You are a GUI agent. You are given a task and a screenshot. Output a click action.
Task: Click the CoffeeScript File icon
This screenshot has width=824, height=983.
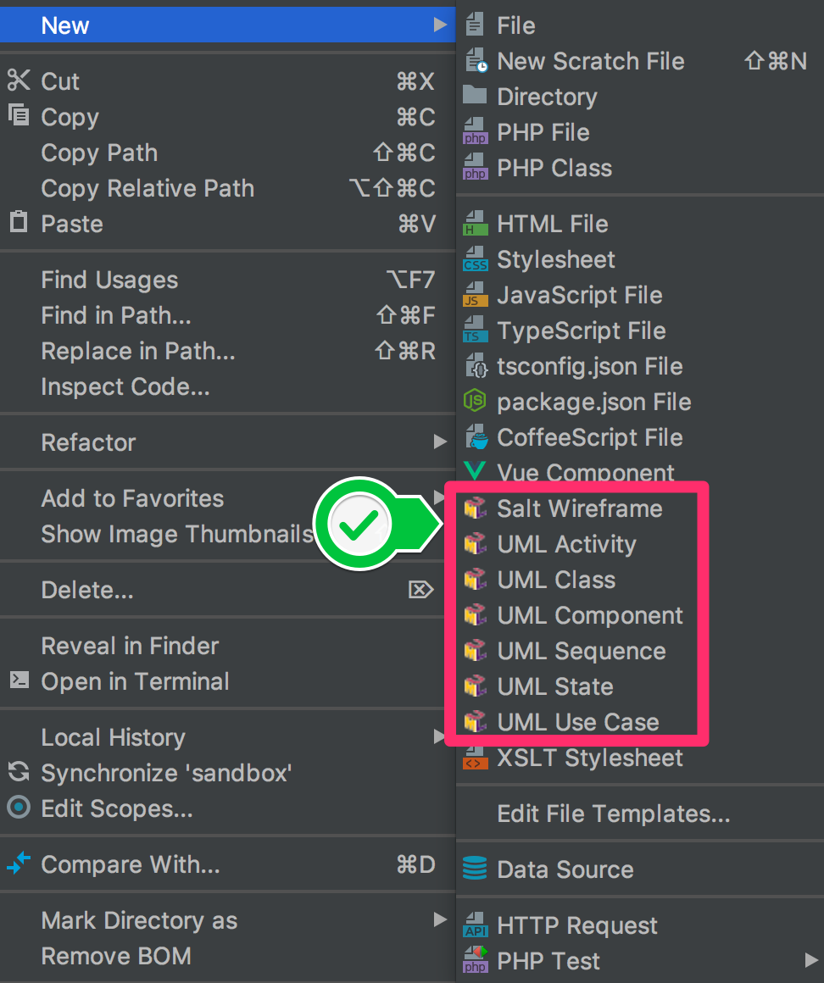476,437
